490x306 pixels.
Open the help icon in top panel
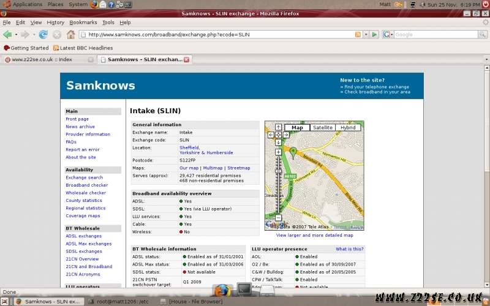point(111,5)
